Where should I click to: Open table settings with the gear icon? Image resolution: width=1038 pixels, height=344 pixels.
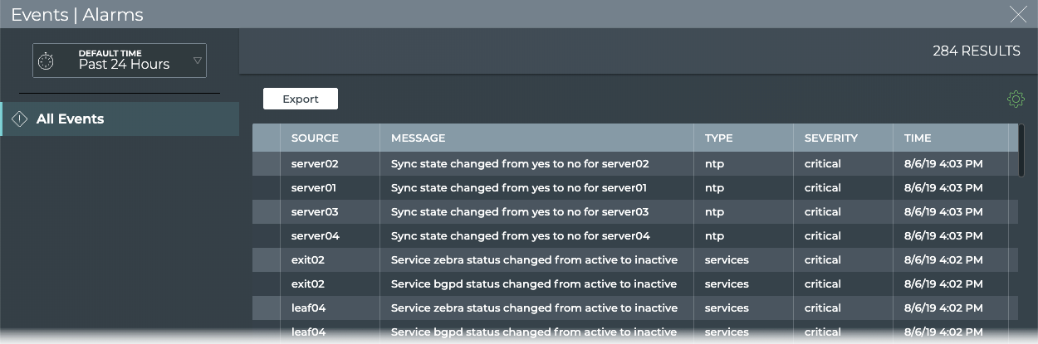(x=1015, y=99)
